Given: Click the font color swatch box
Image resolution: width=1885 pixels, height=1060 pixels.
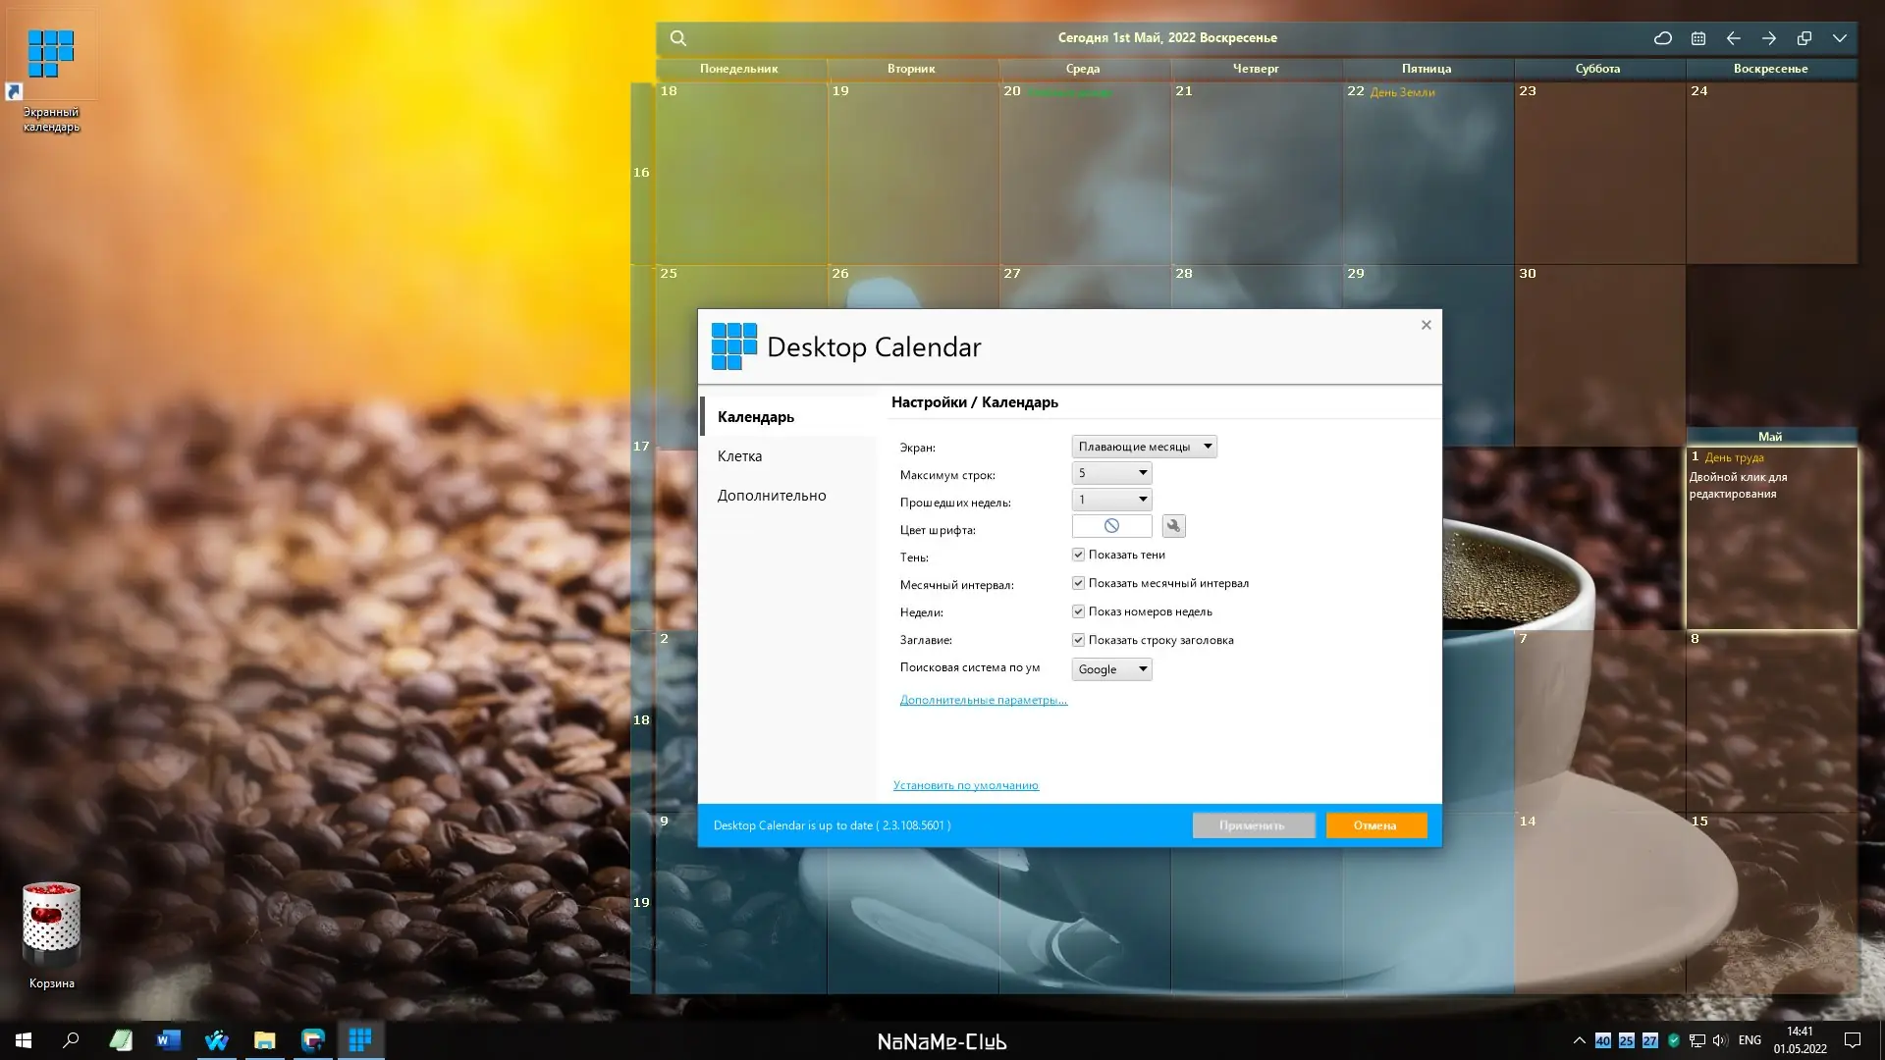Looking at the screenshot, I should pos(1111,526).
